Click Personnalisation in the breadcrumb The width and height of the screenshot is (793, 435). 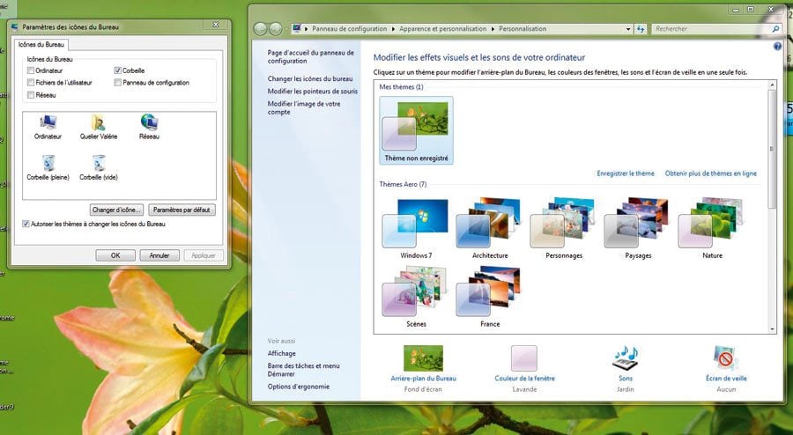pos(522,29)
